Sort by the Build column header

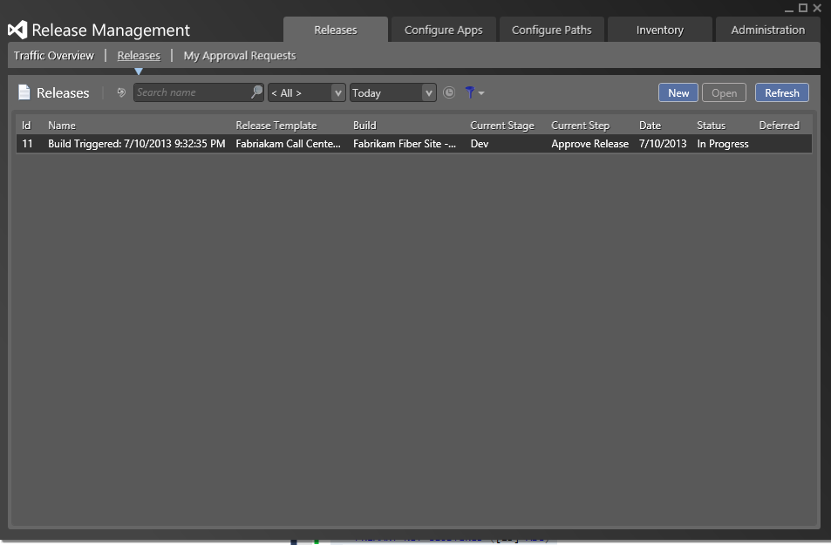[x=364, y=126]
